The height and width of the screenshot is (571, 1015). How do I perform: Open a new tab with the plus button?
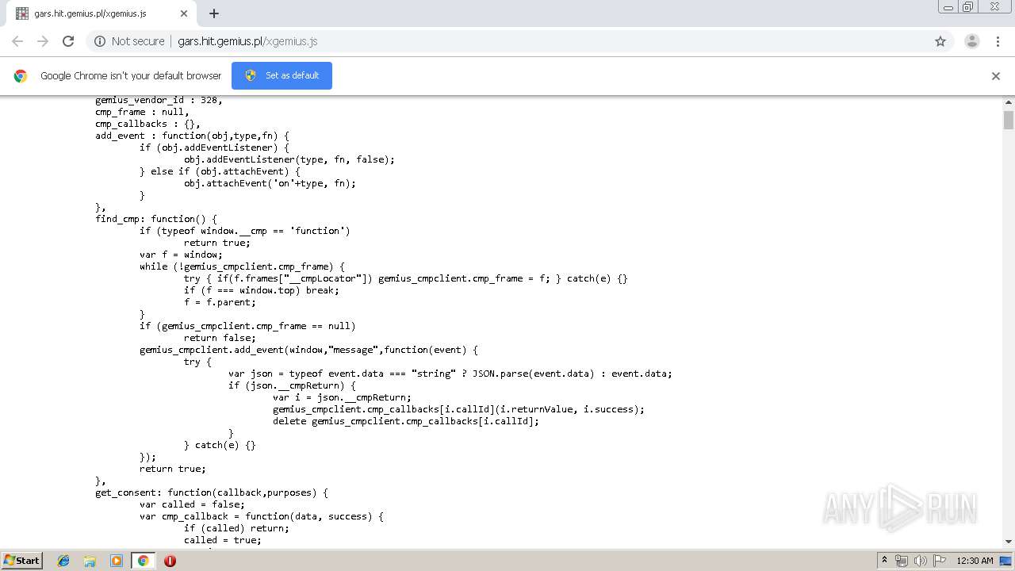pos(213,13)
